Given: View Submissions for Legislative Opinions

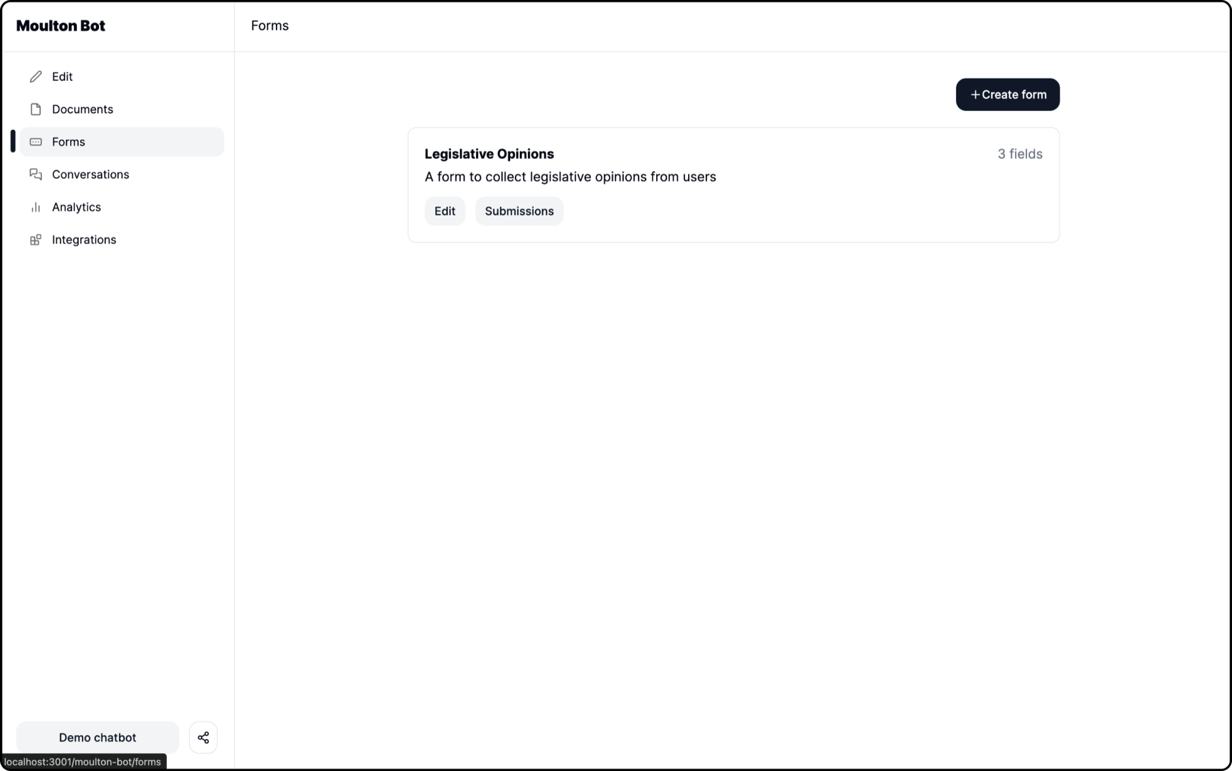Looking at the screenshot, I should pos(519,211).
